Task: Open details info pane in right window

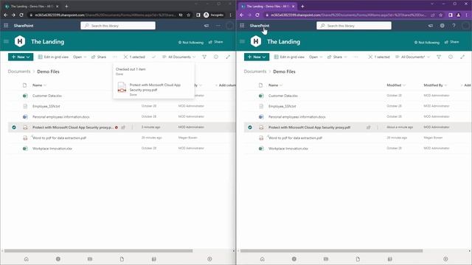Action: click(451, 57)
